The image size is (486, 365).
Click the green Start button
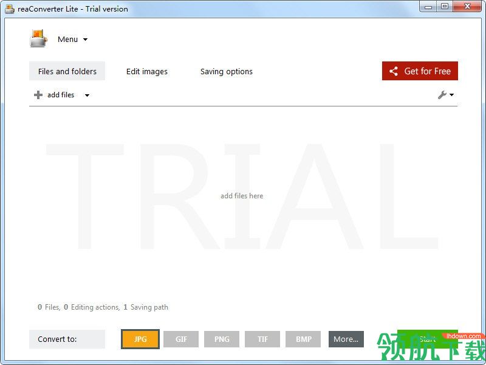point(428,339)
